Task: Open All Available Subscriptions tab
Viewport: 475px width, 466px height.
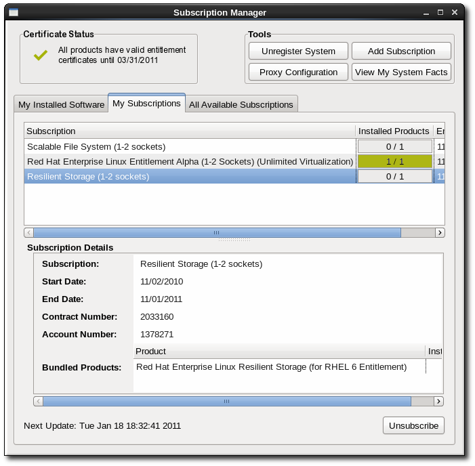Action: pos(241,104)
